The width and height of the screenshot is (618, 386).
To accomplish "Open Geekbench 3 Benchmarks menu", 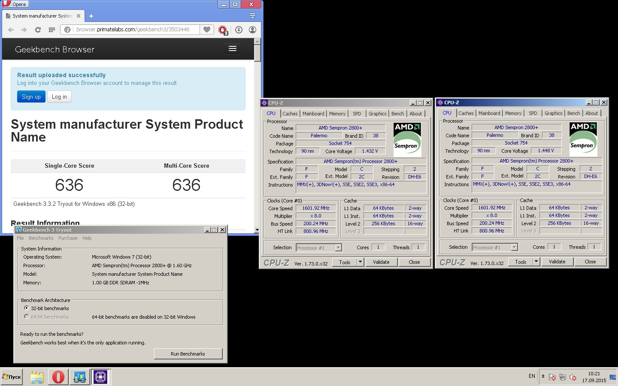I will click(41, 238).
